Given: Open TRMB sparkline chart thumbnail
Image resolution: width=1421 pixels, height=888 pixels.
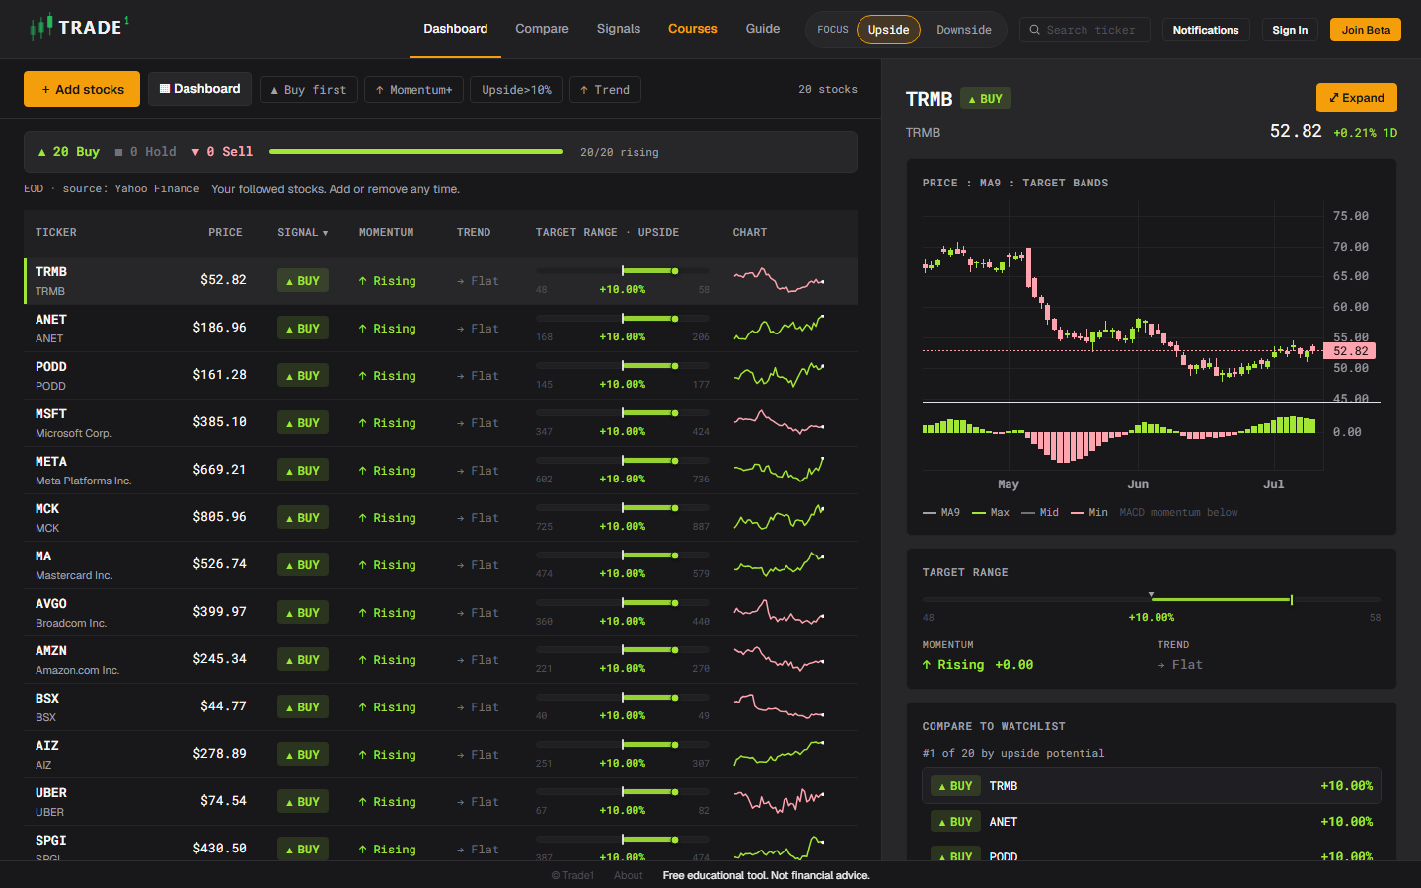Looking at the screenshot, I should (x=779, y=280).
